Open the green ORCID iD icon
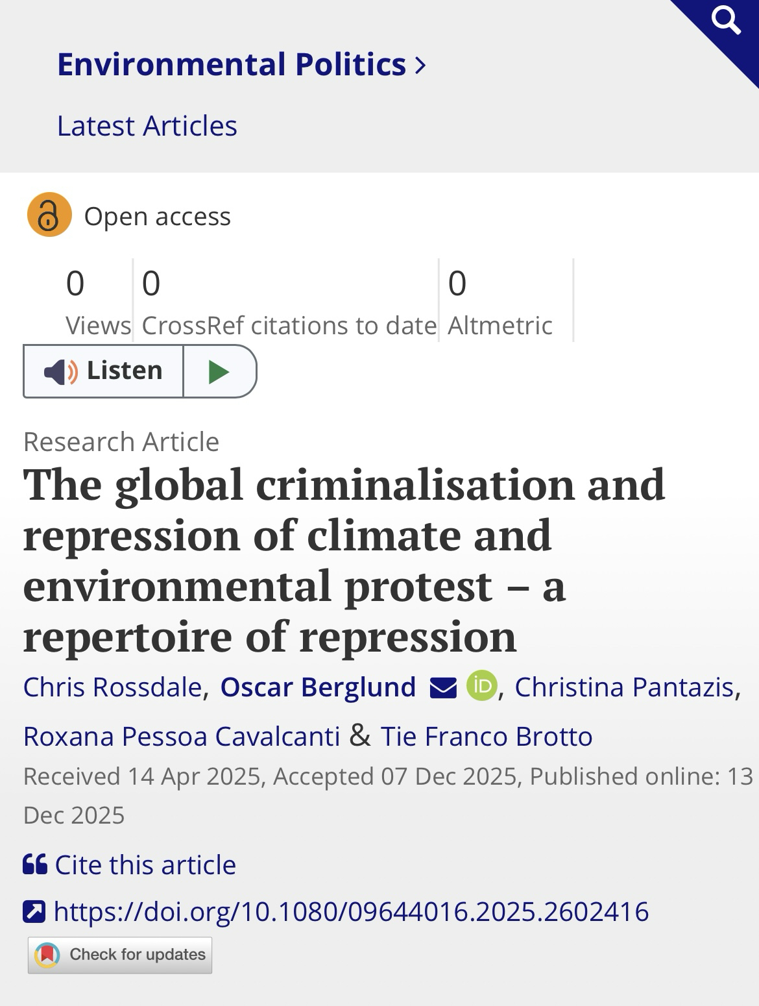This screenshot has height=1006, width=759. (481, 686)
